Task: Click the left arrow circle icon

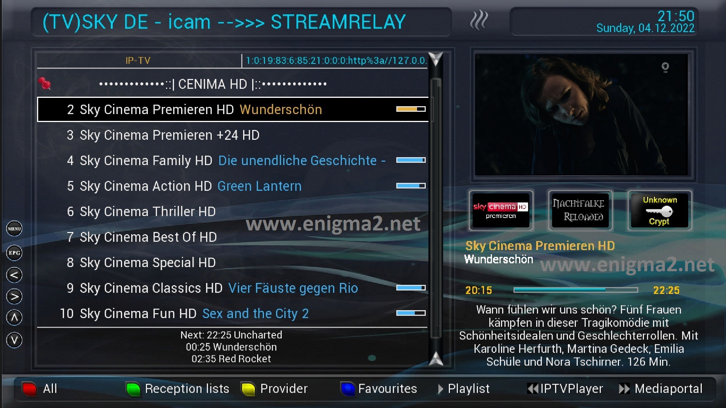Action: 14,275
